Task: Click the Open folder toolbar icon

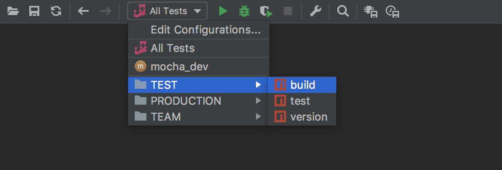Action: 13,11
